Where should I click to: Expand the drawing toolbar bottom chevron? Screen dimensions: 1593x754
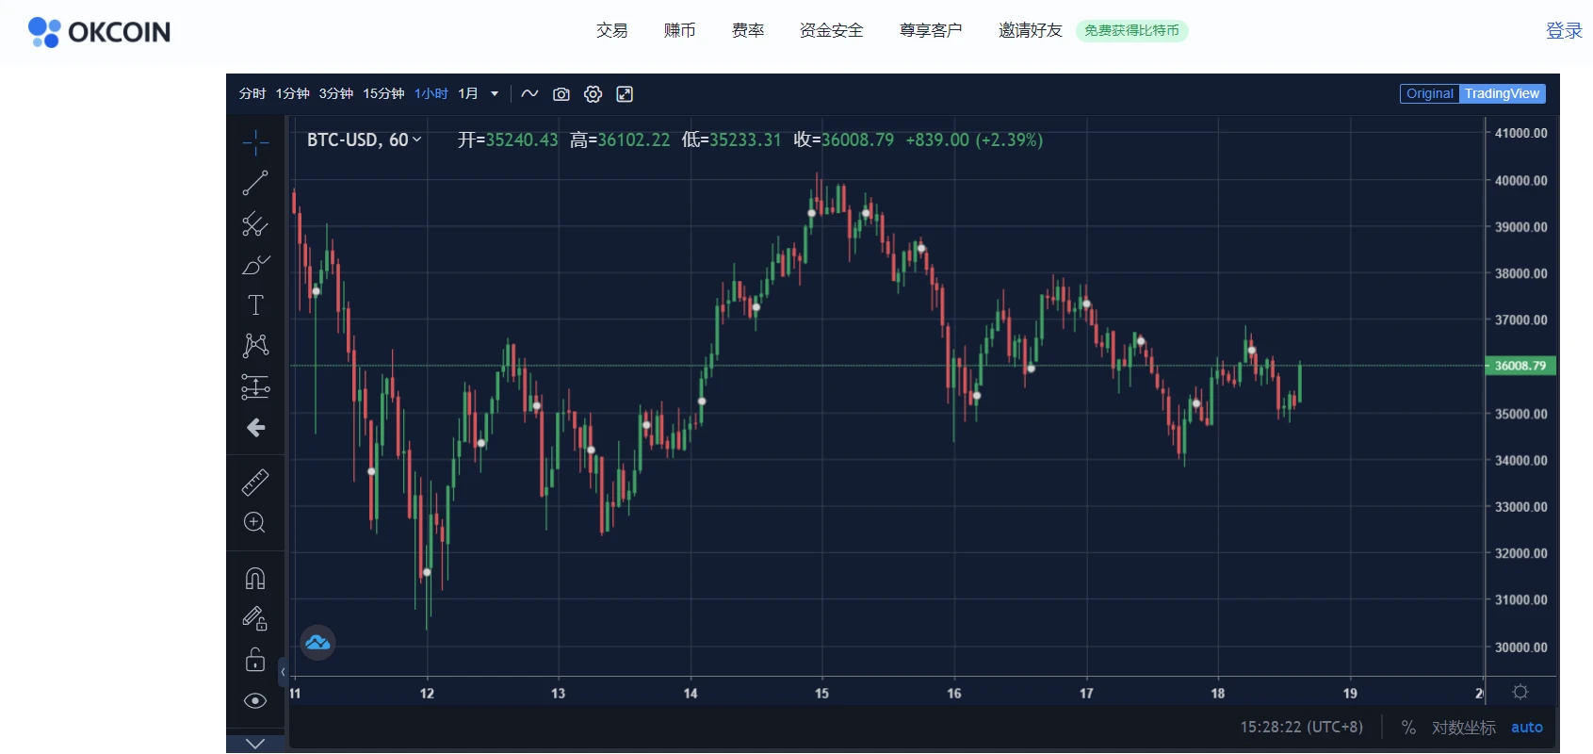[x=255, y=743]
